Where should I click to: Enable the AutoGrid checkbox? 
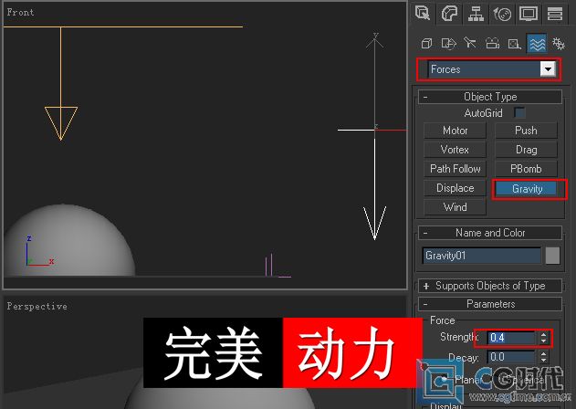[x=519, y=112]
